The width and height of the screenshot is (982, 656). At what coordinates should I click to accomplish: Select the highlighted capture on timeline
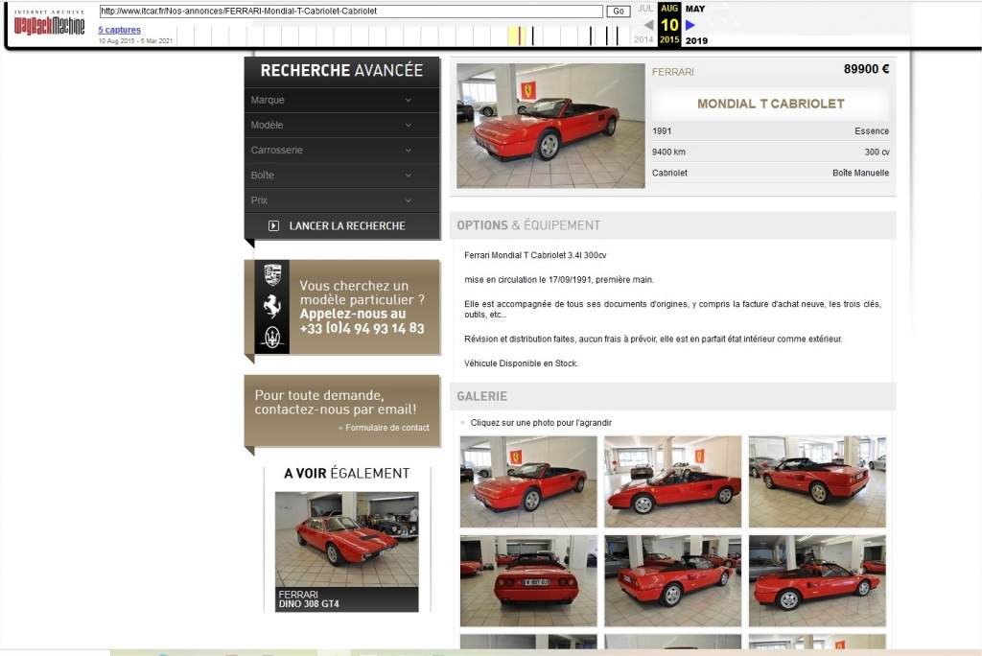click(x=519, y=36)
